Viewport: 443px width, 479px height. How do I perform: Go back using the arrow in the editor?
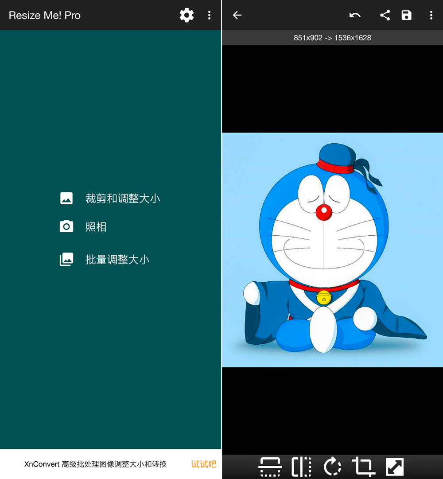pos(237,15)
